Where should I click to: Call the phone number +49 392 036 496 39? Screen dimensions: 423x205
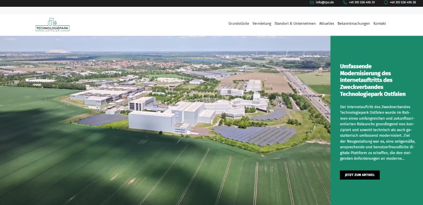362,2
